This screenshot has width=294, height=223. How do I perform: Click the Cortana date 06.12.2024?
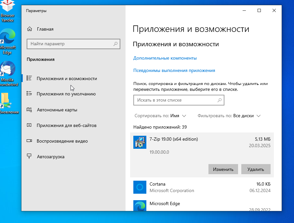(x=260, y=190)
